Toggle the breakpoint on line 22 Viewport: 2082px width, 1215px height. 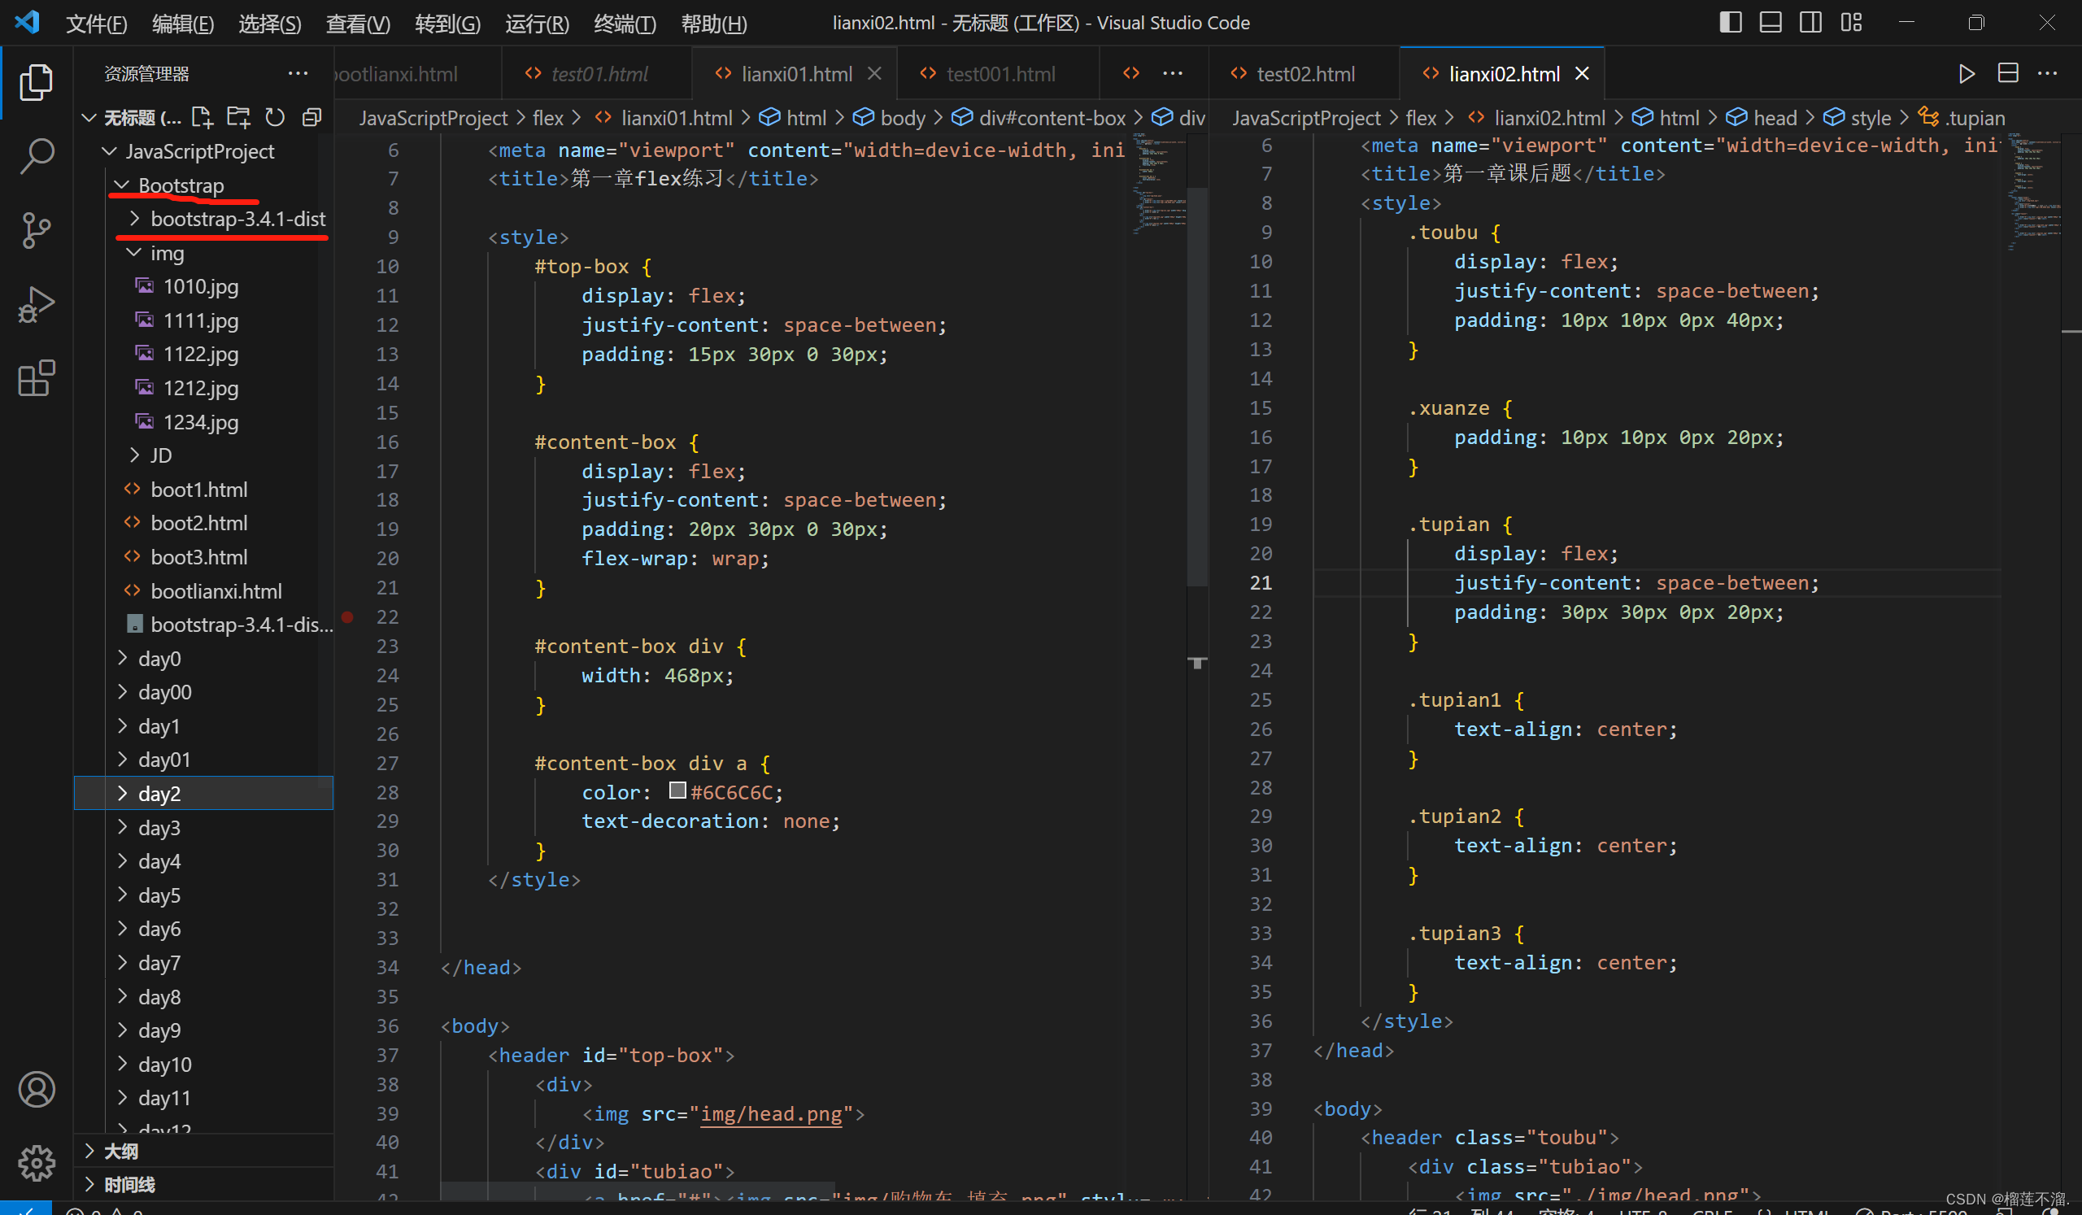[x=348, y=617]
